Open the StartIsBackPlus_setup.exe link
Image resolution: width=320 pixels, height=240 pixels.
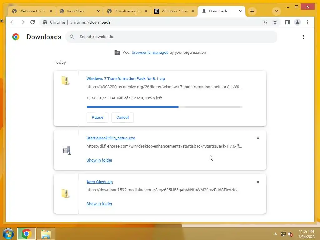point(111,138)
